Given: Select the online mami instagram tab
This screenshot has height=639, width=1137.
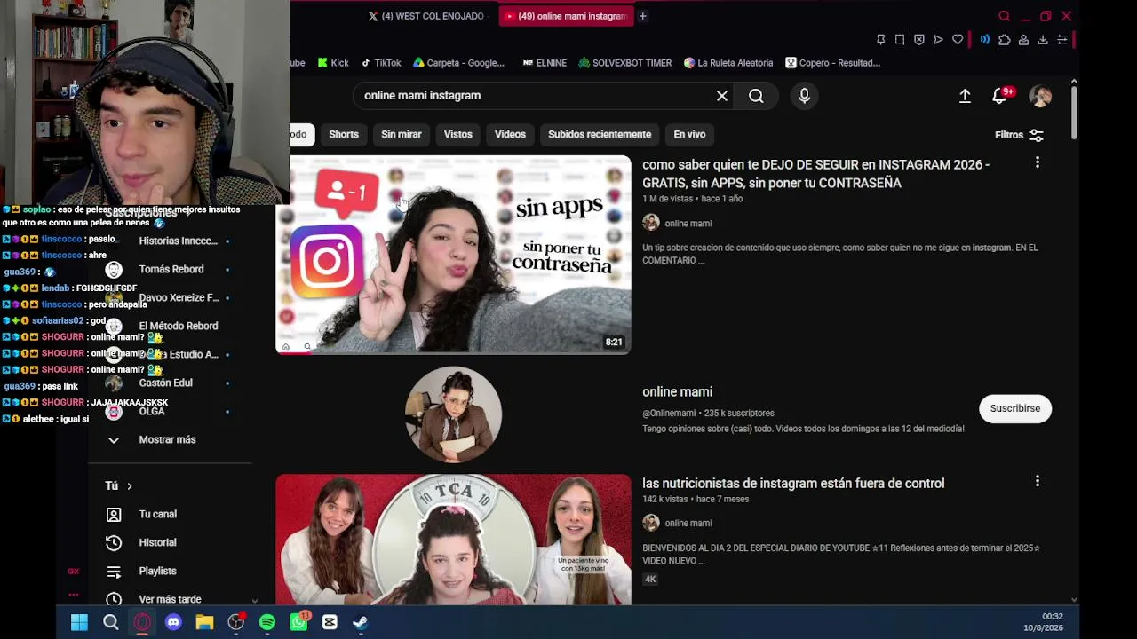Looking at the screenshot, I should [566, 16].
